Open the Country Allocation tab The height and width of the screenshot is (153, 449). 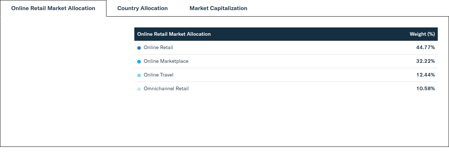tap(142, 8)
